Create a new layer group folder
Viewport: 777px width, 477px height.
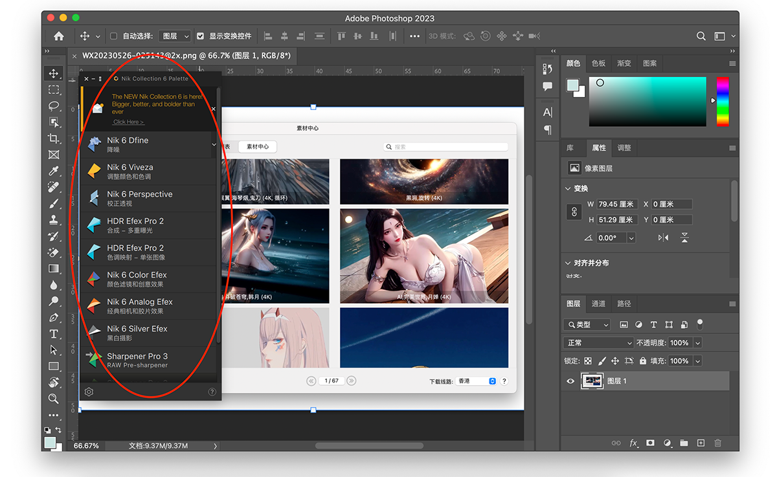pos(684,443)
